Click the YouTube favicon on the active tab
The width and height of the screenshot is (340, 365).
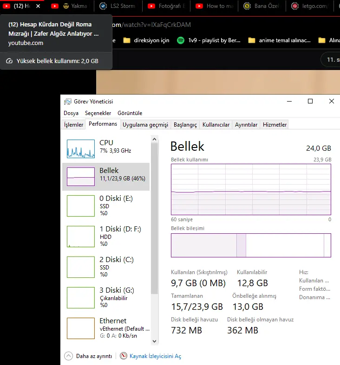[x=7, y=6]
